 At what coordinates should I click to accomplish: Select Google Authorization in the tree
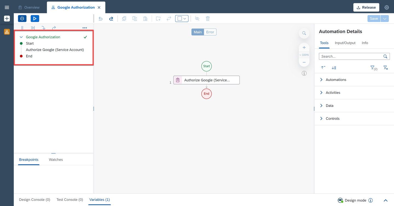point(43,37)
